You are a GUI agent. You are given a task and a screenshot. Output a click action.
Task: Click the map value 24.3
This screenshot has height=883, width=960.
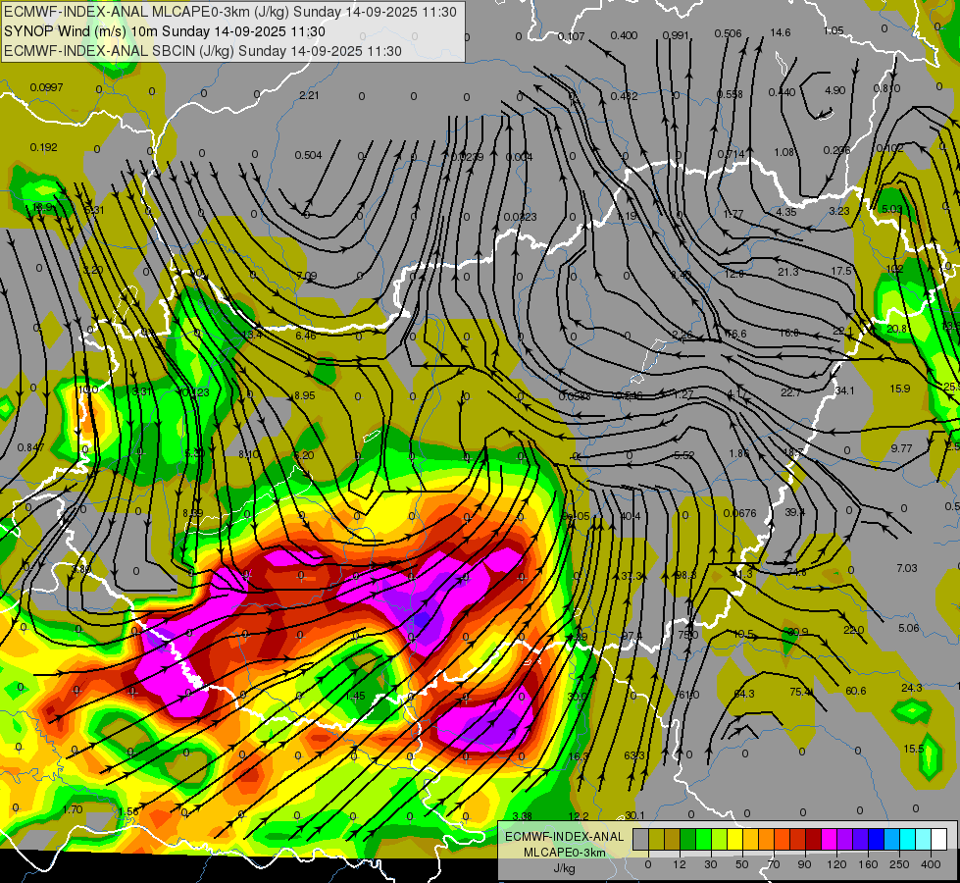point(912,688)
